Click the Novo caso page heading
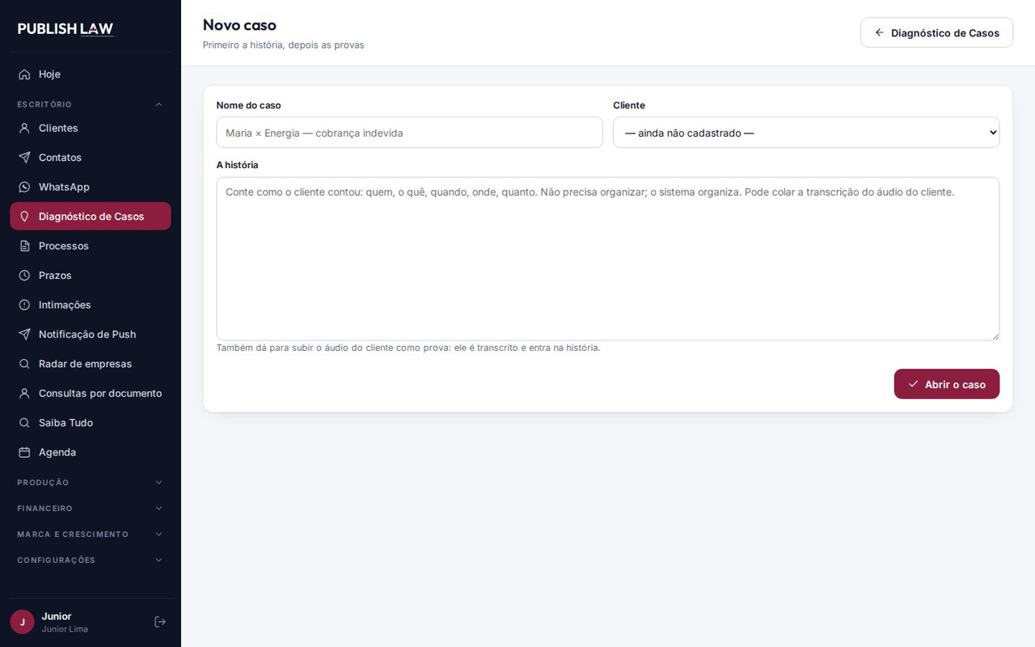The width and height of the screenshot is (1035, 647). click(x=239, y=25)
